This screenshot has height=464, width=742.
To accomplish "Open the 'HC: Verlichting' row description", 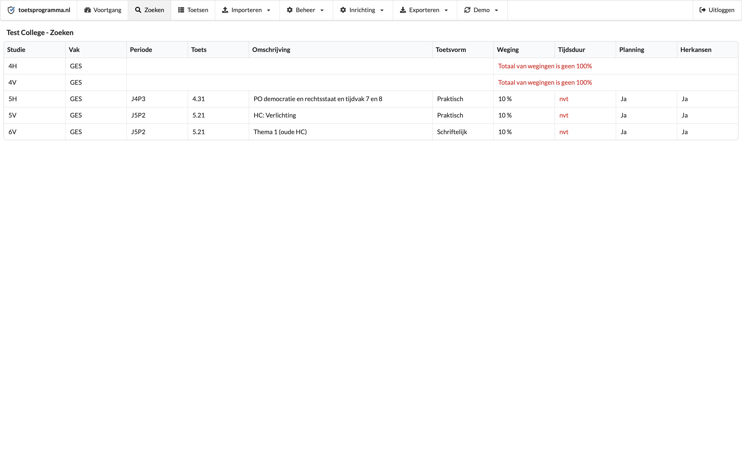I will tap(275, 115).
